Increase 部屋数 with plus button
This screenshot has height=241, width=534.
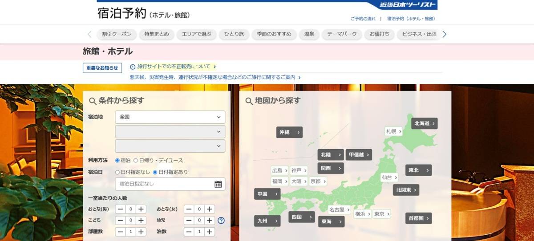click(x=141, y=232)
